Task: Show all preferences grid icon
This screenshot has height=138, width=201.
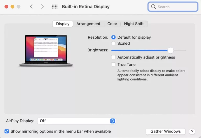Action: click(x=54, y=7)
